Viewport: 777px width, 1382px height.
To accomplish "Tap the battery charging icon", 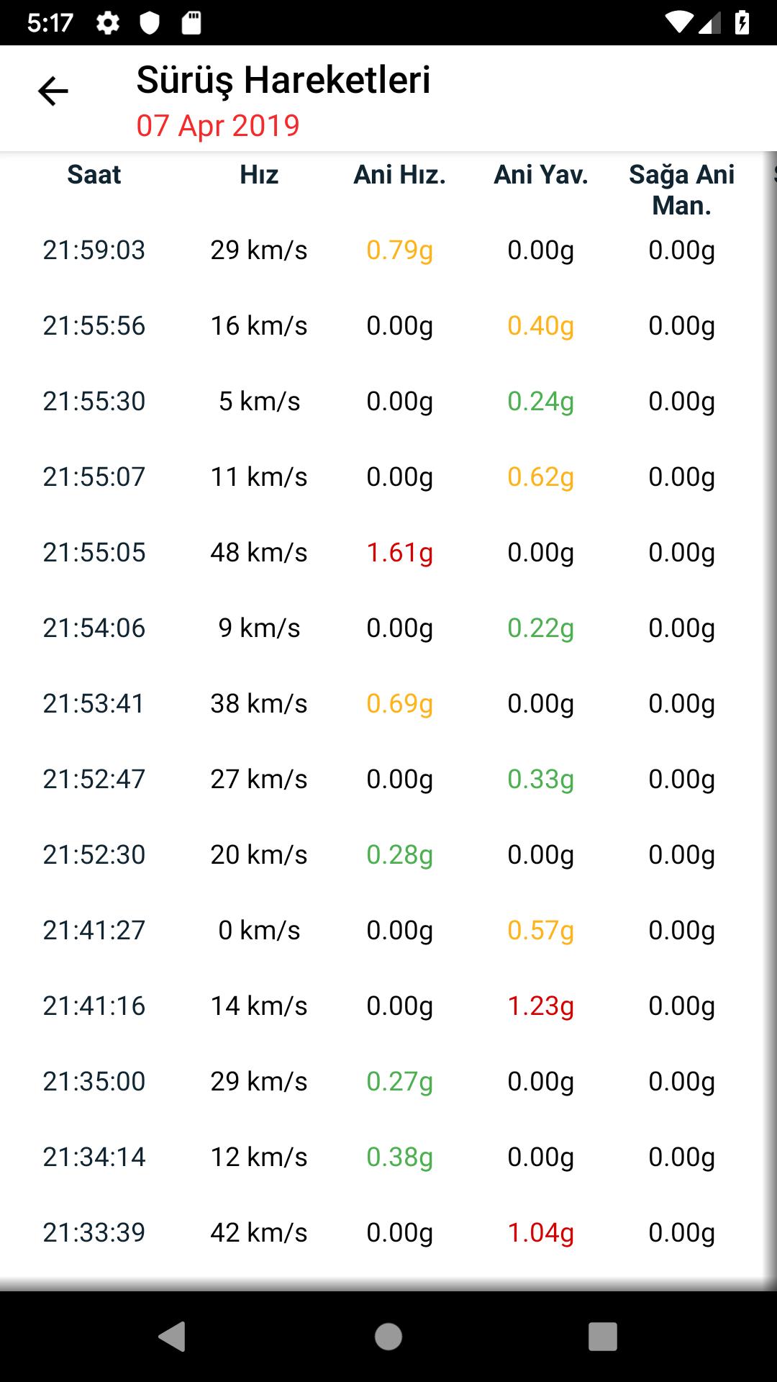I will pos(742,23).
